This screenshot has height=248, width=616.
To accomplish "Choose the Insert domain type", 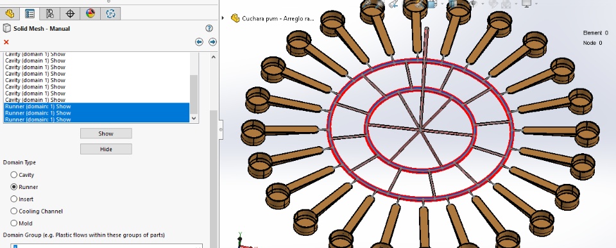I will (14, 199).
